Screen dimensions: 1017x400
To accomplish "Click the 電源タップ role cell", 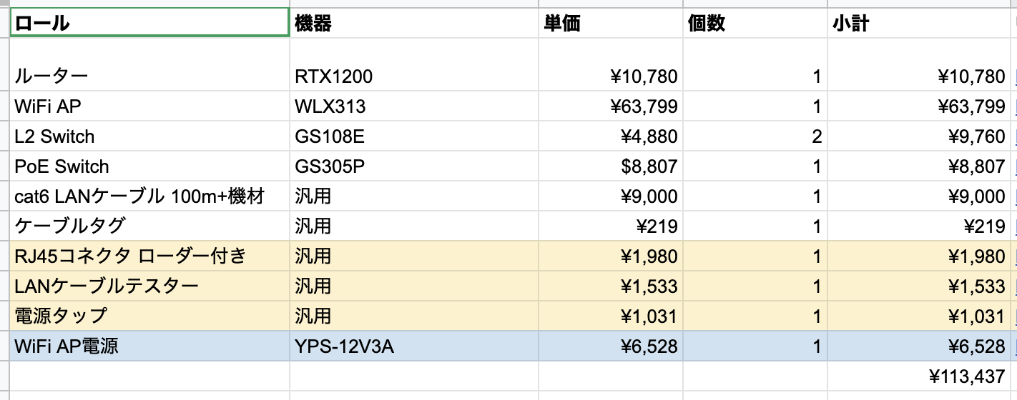I will tap(149, 316).
